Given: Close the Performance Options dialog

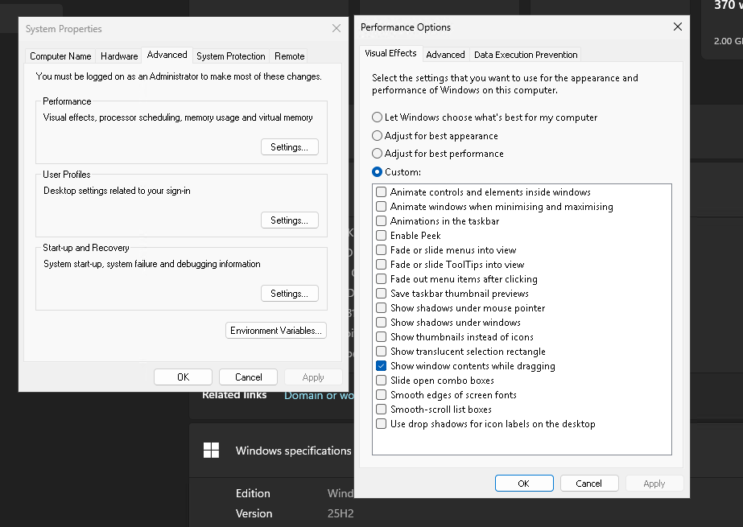Looking at the screenshot, I should pos(677,27).
